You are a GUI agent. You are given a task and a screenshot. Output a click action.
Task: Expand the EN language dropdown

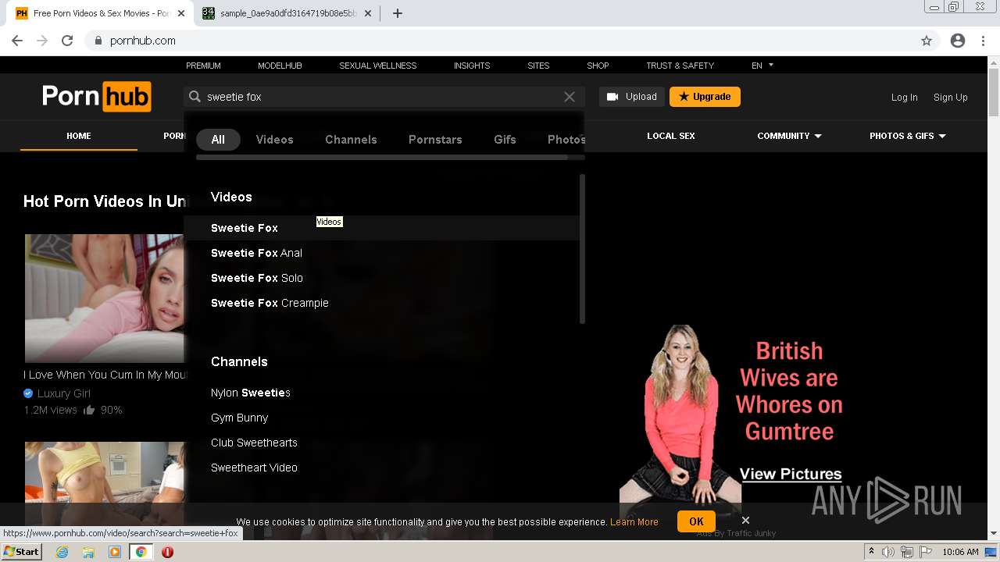[x=762, y=66]
